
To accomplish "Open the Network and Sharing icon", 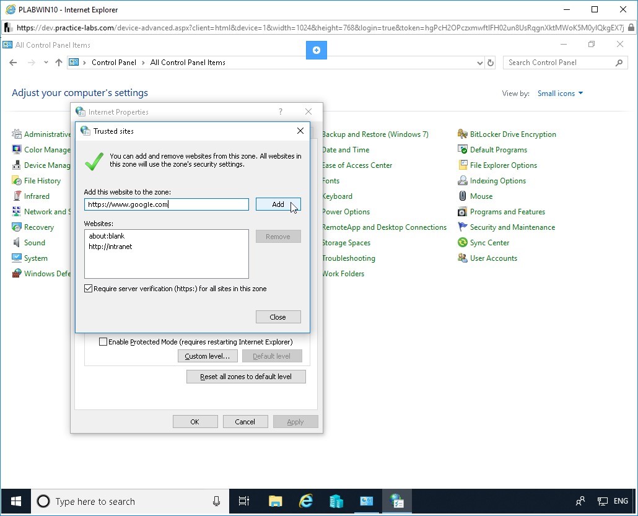I will [x=17, y=212].
